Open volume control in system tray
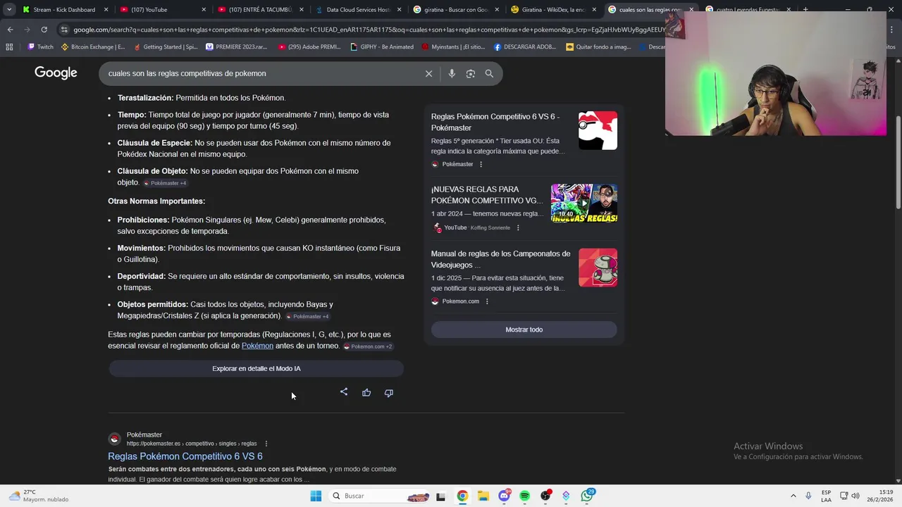This screenshot has height=507, width=902. 855,496
